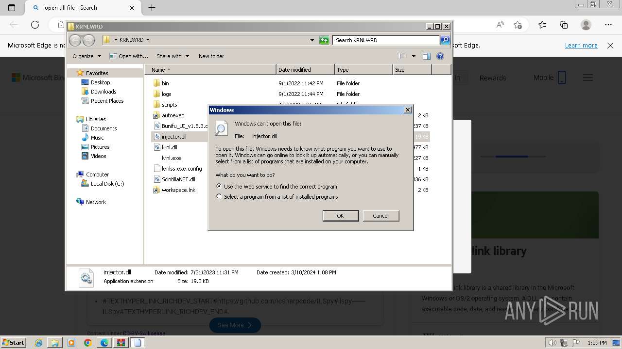Open Videos library
The width and height of the screenshot is (622, 349).
[x=98, y=156]
